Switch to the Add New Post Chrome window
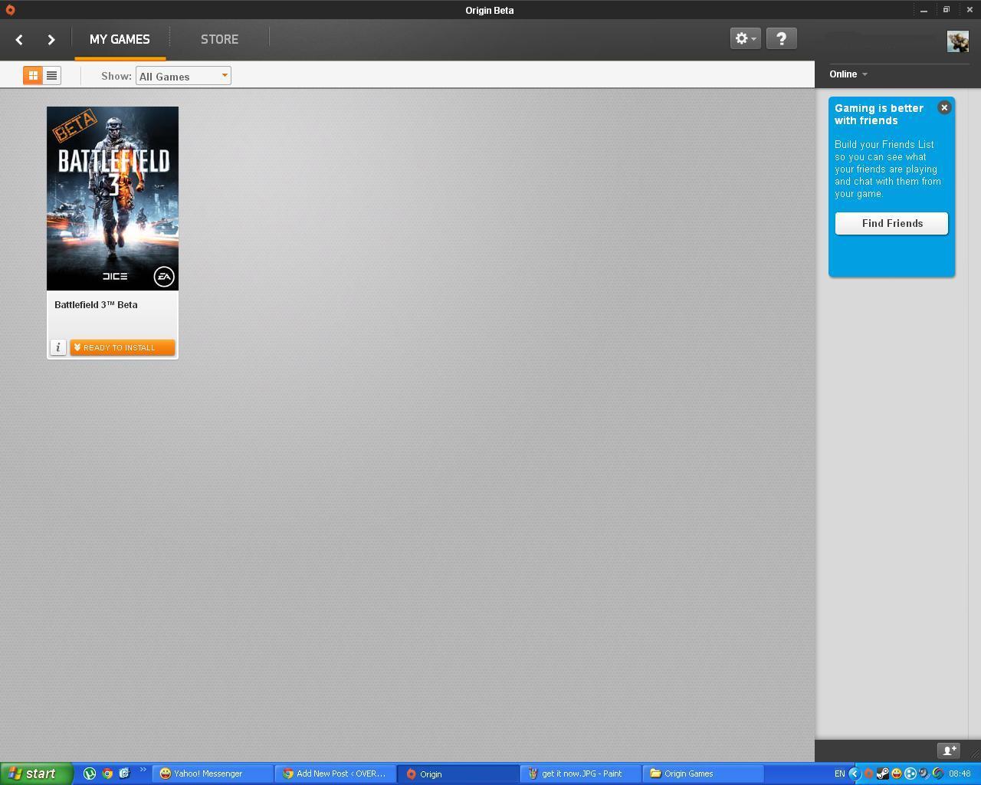This screenshot has height=785, width=981. coord(336,774)
